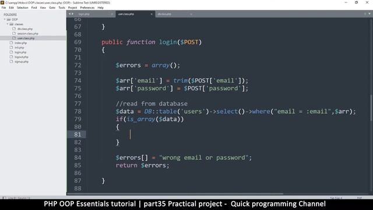Image resolution: width=373 pixels, height=210 pixels.
Task: Open session.class.php in the sidebar
Action: pos(27,34)
